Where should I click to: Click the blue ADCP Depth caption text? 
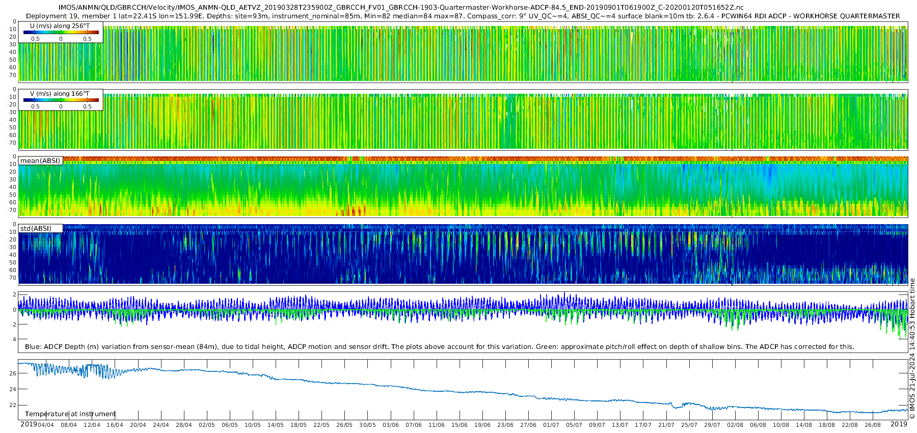coord(439,346)
